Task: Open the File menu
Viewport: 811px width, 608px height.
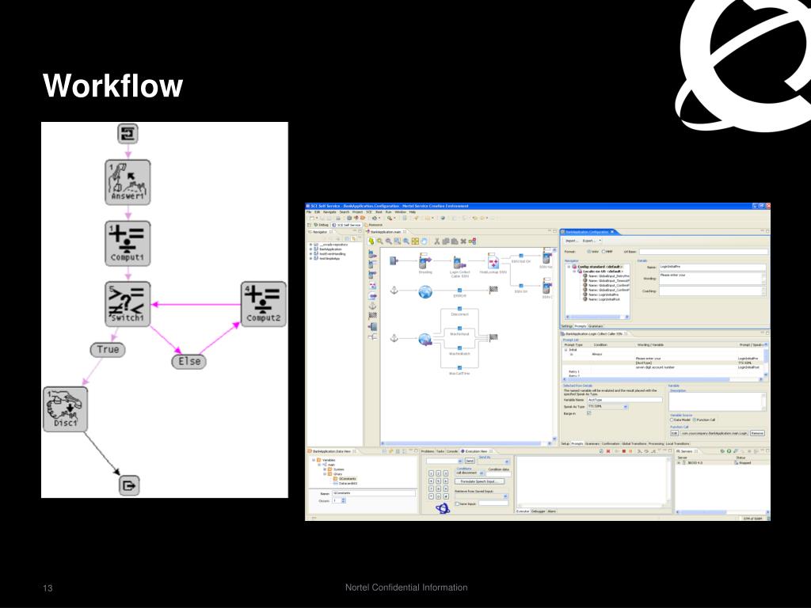Action: [x=309, y=212]
